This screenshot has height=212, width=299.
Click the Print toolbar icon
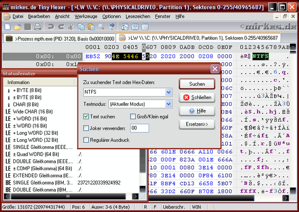pyautogui.click(x=37, y=27)
